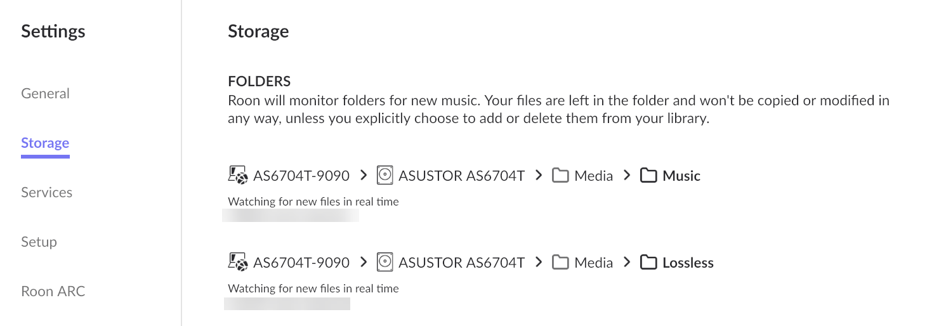Click chevron before Music folder
This screenshot has width=927, height=326.
point(627,175)
